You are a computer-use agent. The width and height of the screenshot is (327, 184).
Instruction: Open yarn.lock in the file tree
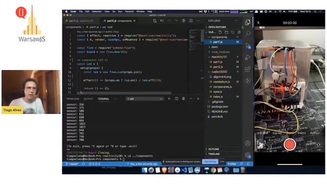point(217,117)
